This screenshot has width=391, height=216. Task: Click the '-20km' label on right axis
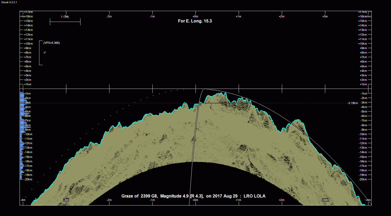[x=363, y=179]
